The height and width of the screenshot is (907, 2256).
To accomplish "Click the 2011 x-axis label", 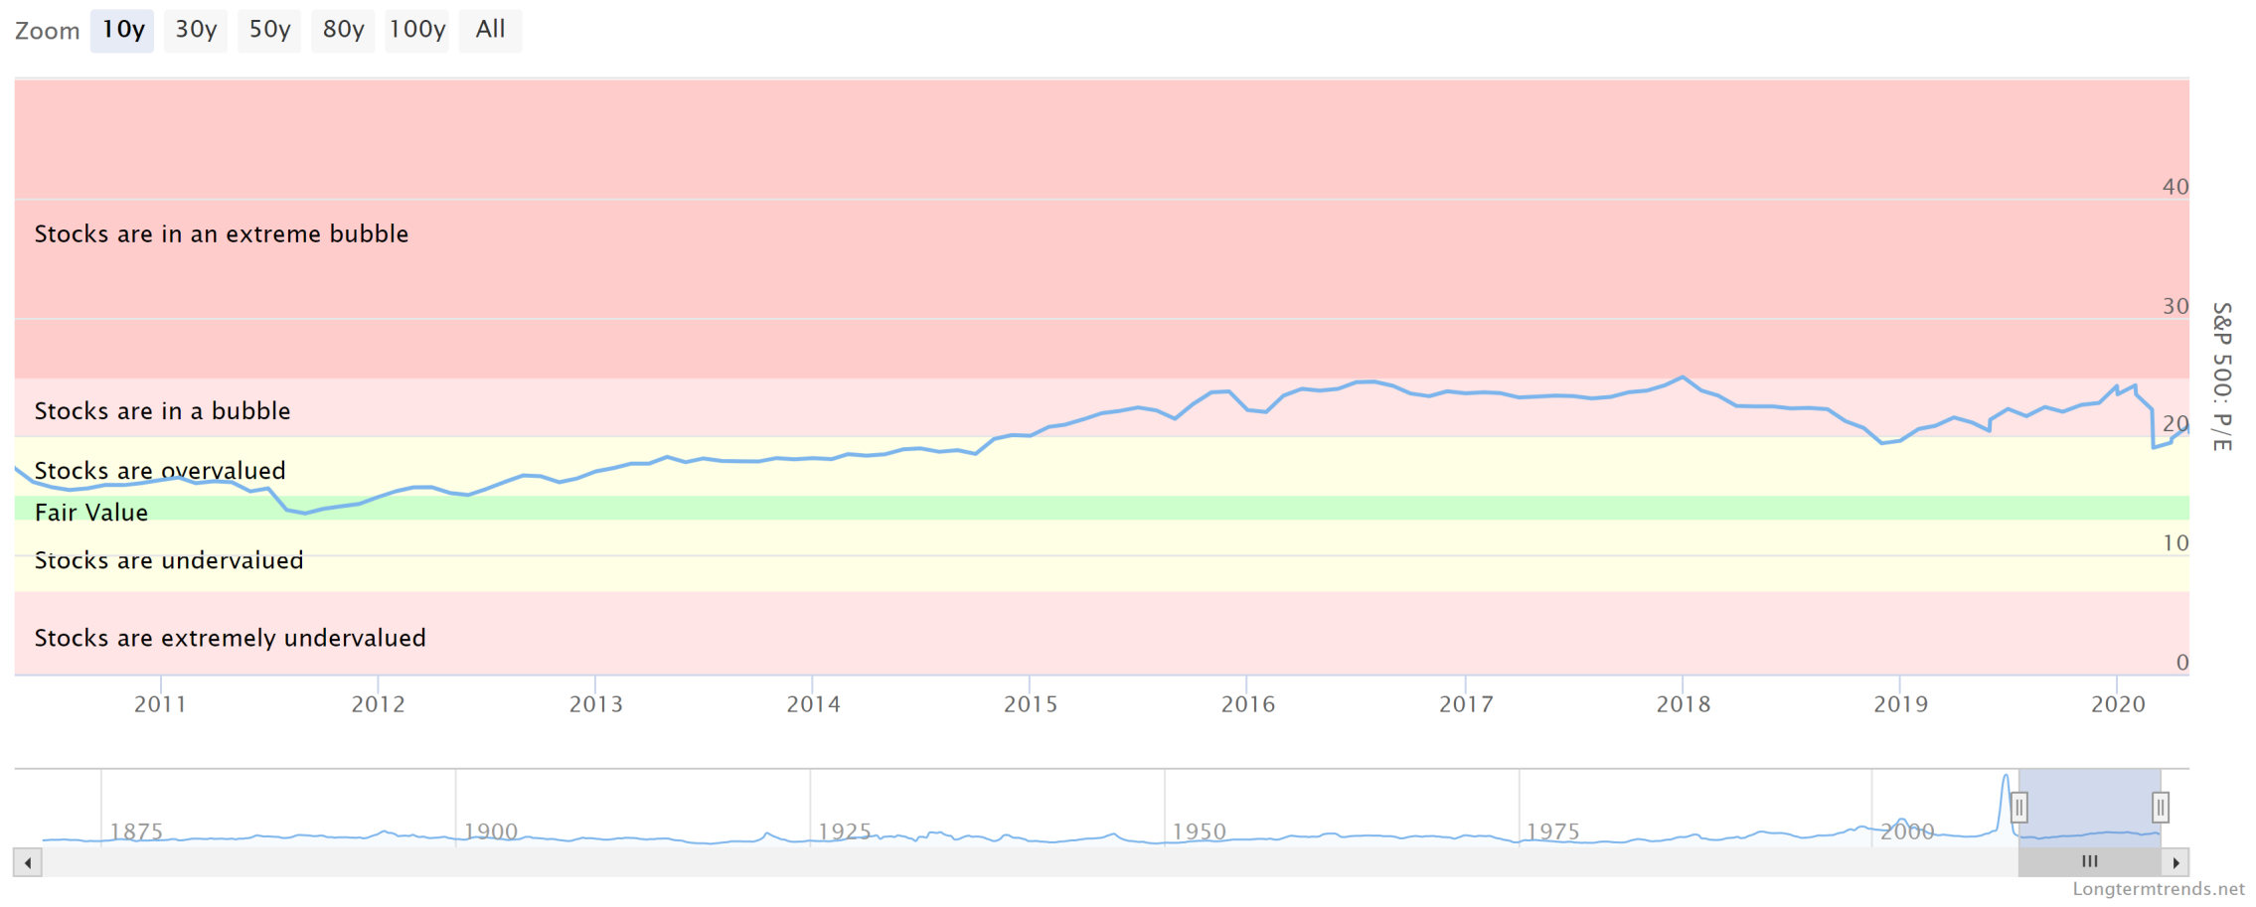I will (161, 704).
